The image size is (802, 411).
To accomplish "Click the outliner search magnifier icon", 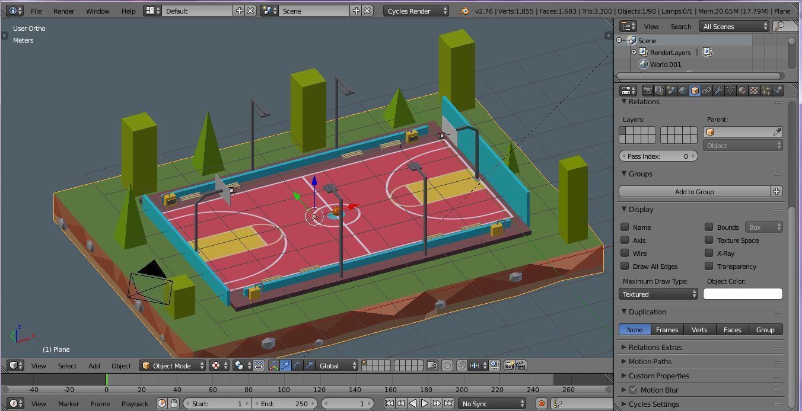I will [x=779, y=26].
